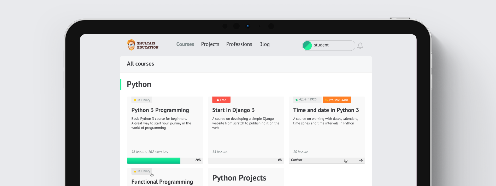Screen dimensions: 496x186
Task: Click the 0% progress bar on Django course
Action: [246, 160]
